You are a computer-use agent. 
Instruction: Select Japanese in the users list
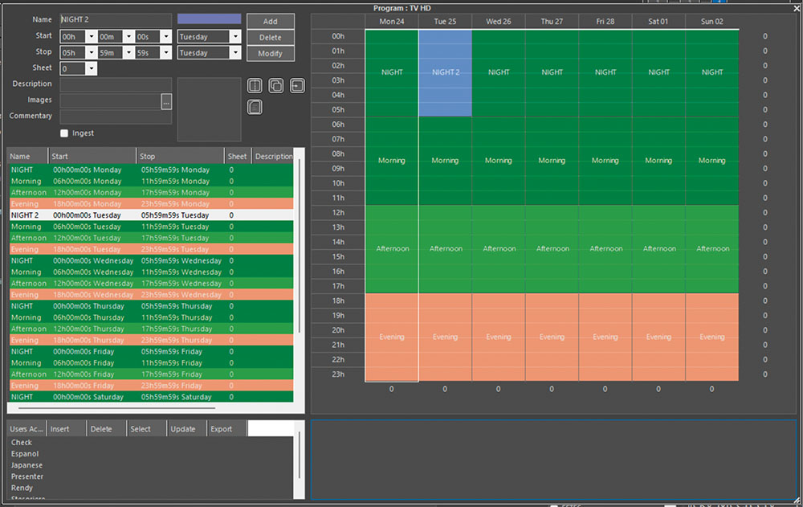(x=27, y=465)
